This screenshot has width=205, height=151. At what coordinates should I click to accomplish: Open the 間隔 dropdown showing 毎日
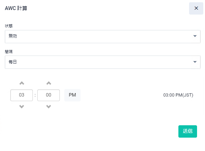tap(103, 62)
